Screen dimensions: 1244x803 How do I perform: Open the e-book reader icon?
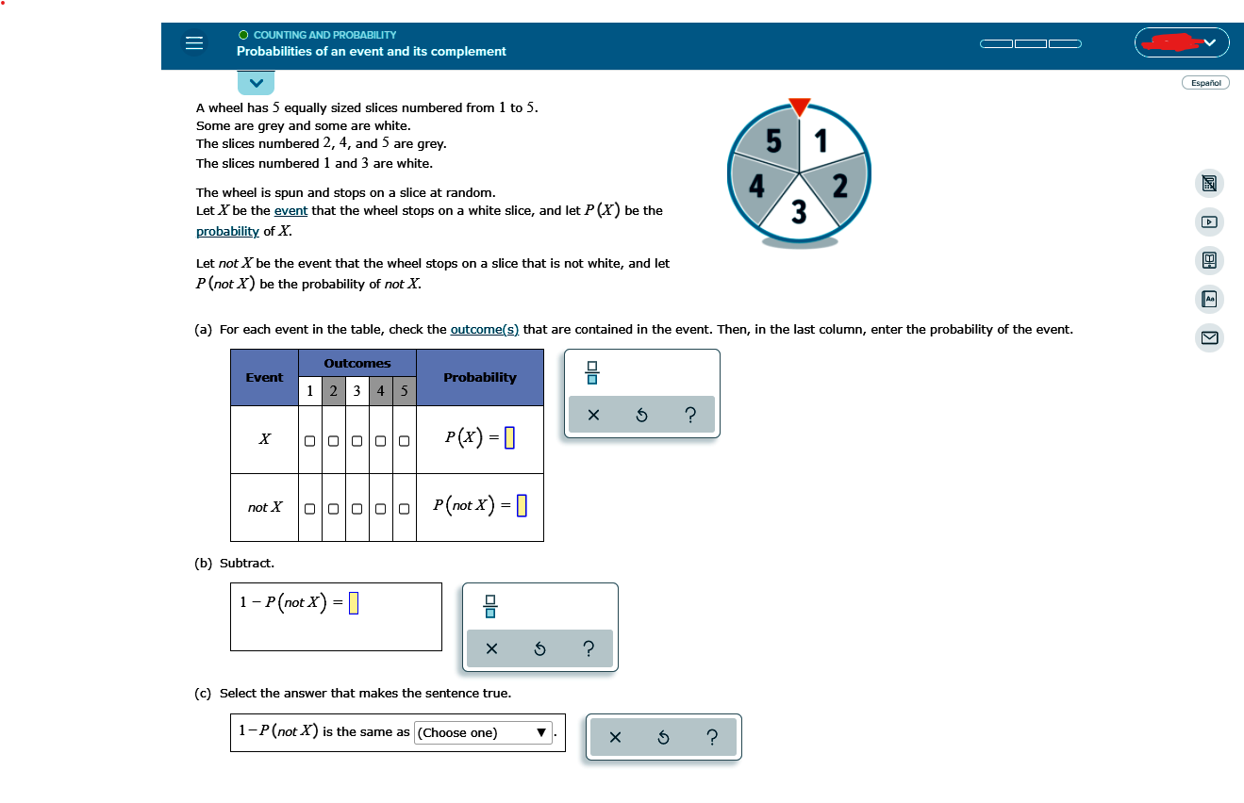point(1209,260)
